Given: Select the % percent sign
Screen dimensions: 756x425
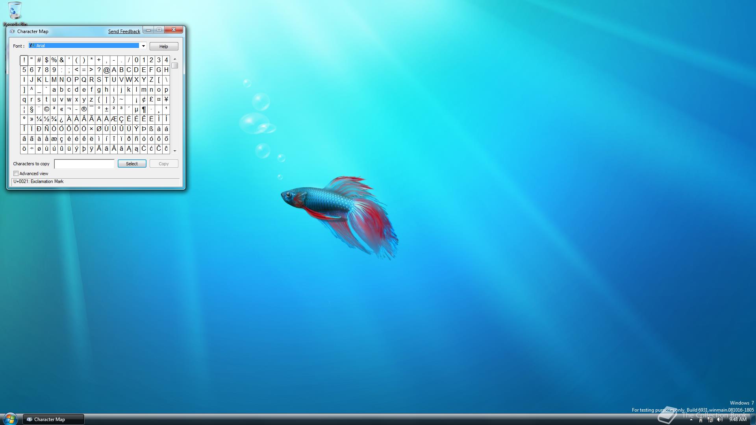Looking at the screenshot, I should (x=54, y=60).
